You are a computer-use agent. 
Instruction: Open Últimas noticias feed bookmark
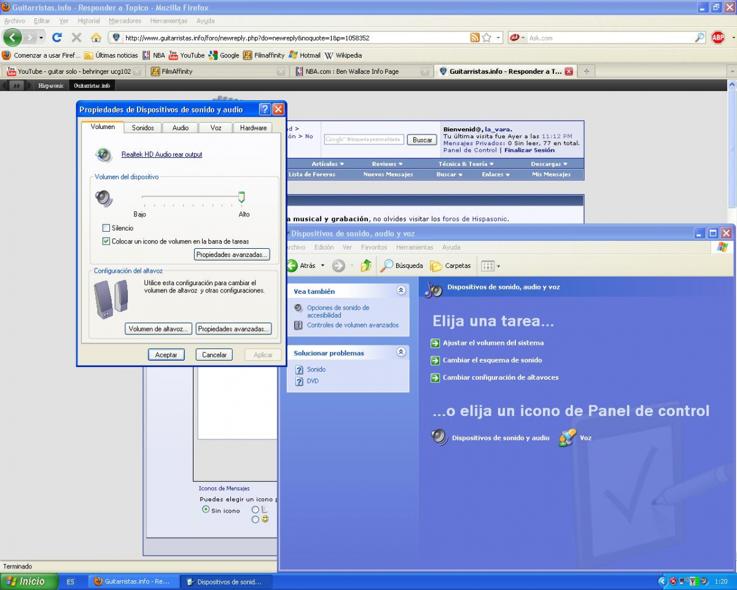pyautogui.click(x=111, y=55)
